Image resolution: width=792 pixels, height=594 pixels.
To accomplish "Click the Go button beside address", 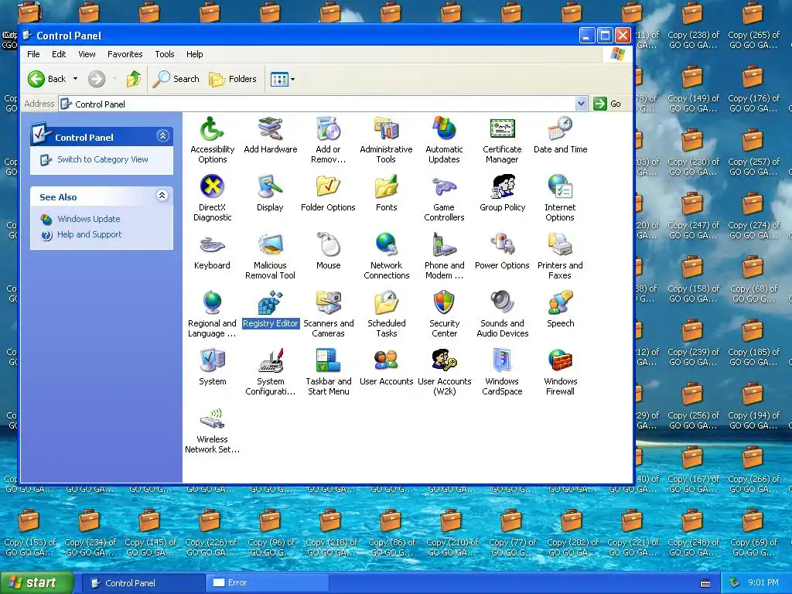I will pos(608,104).
